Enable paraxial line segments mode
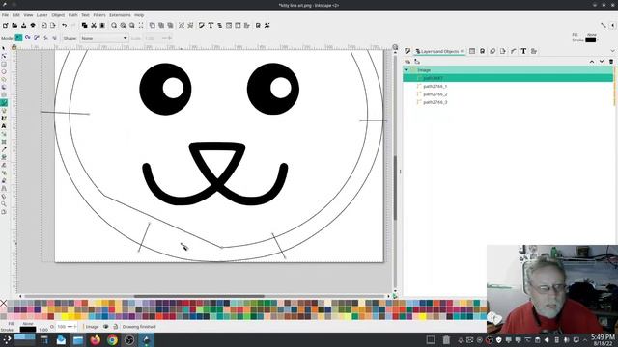This screenshot has width=618, height=347. 55,38
